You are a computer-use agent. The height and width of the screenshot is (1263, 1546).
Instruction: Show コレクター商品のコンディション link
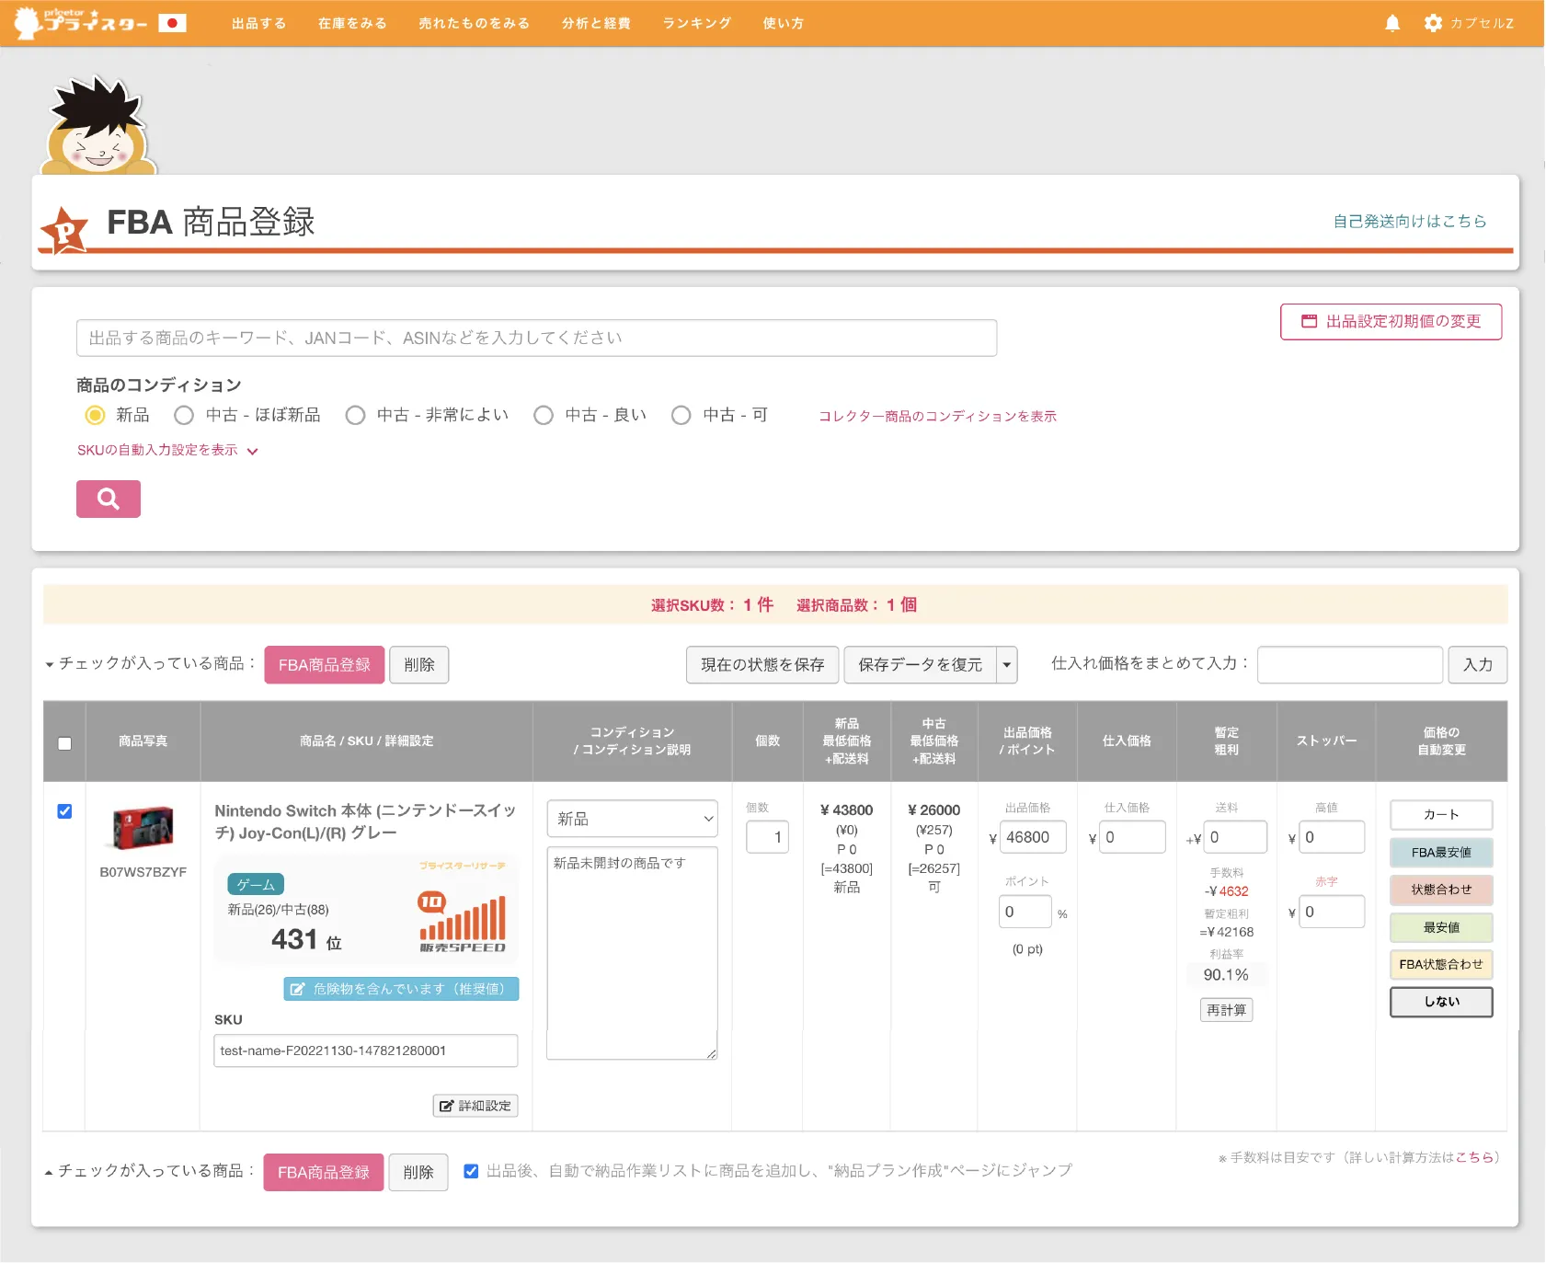pos(937,416)
